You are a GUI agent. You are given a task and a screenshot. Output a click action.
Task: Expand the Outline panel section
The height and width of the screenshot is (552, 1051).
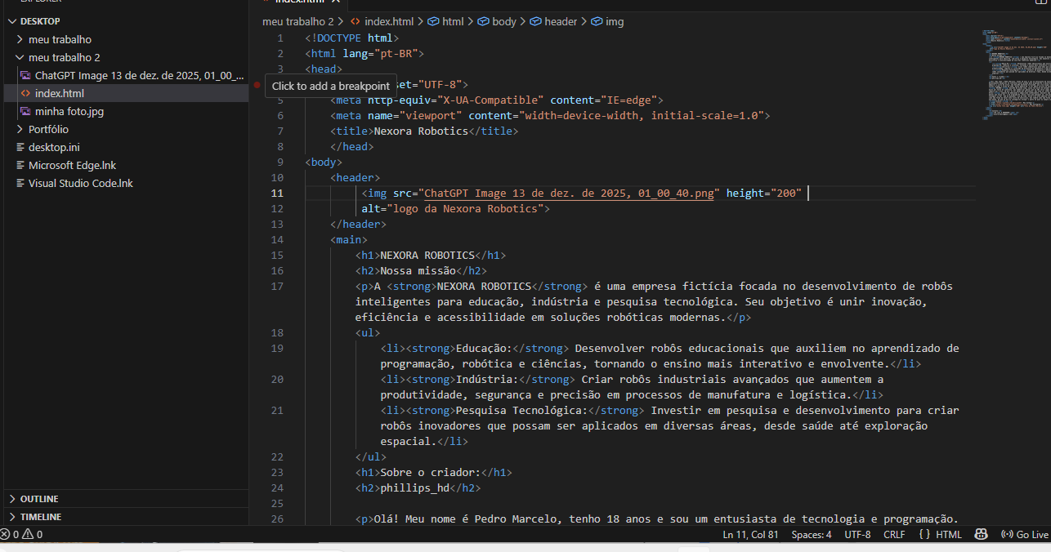[39, 499]
